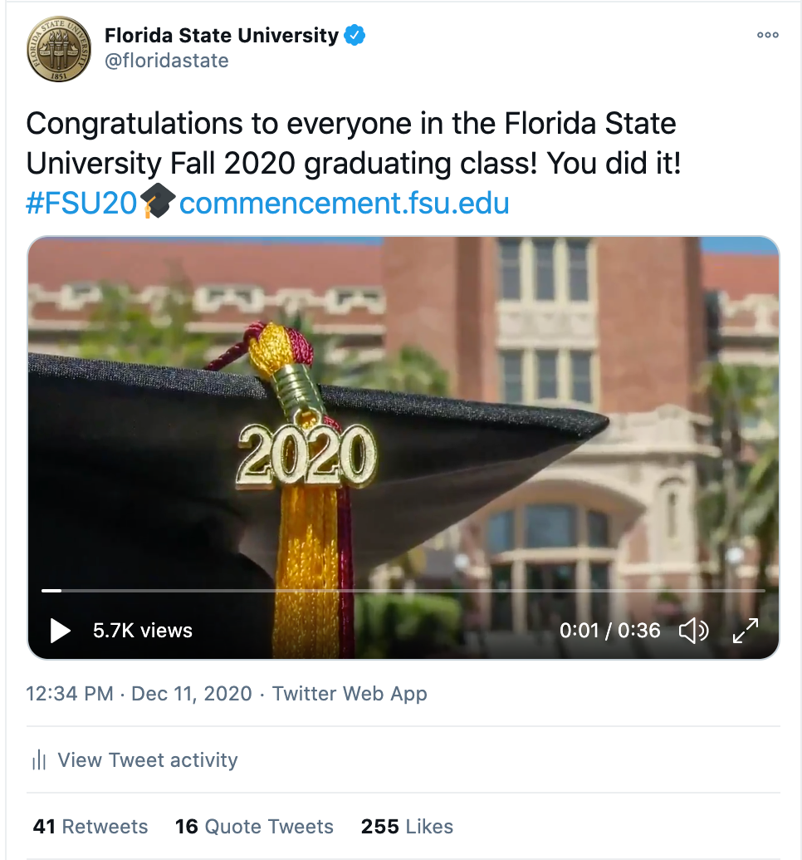View the 16 Quote Tweets list
Screen dimensions: 802x860
pyautogui.click(x=254, y=827)
